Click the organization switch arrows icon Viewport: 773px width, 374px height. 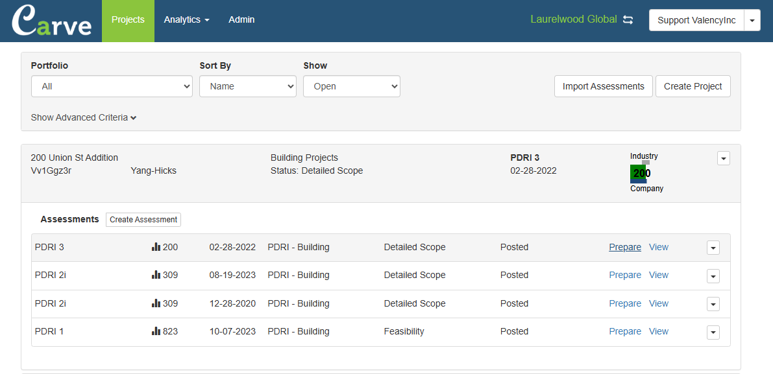[628, 20]
